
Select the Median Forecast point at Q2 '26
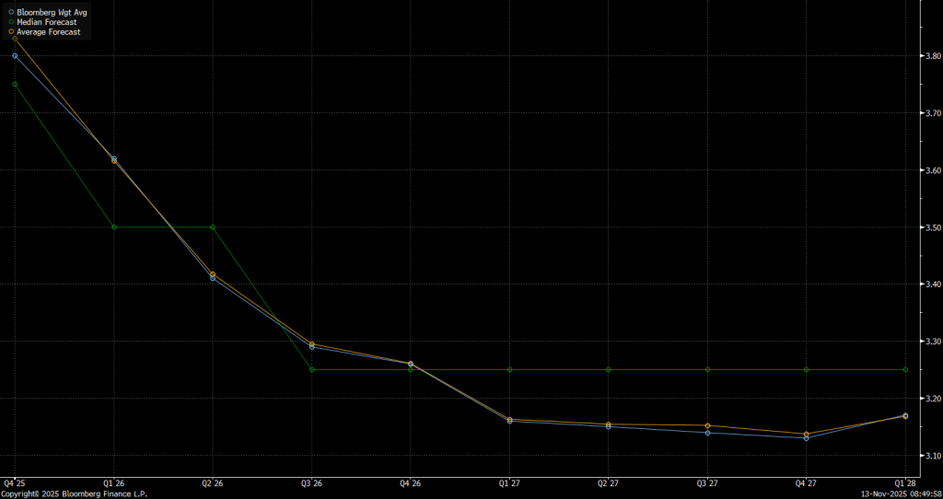point(213,226)
